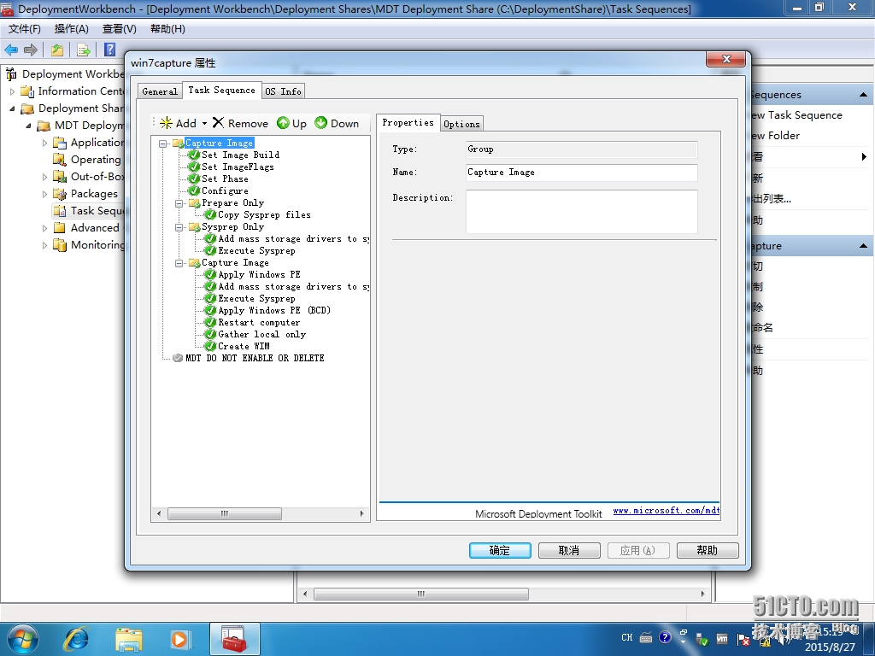The image size is (875, 656).
Task: Click the Description text box
Action: 581,212
